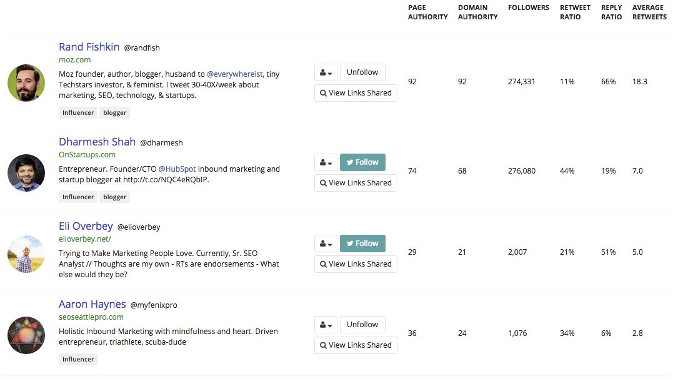
Task: Open the person dropdown for Aaron Haynes
Action: pyautogui.click(x=326, y=325)
